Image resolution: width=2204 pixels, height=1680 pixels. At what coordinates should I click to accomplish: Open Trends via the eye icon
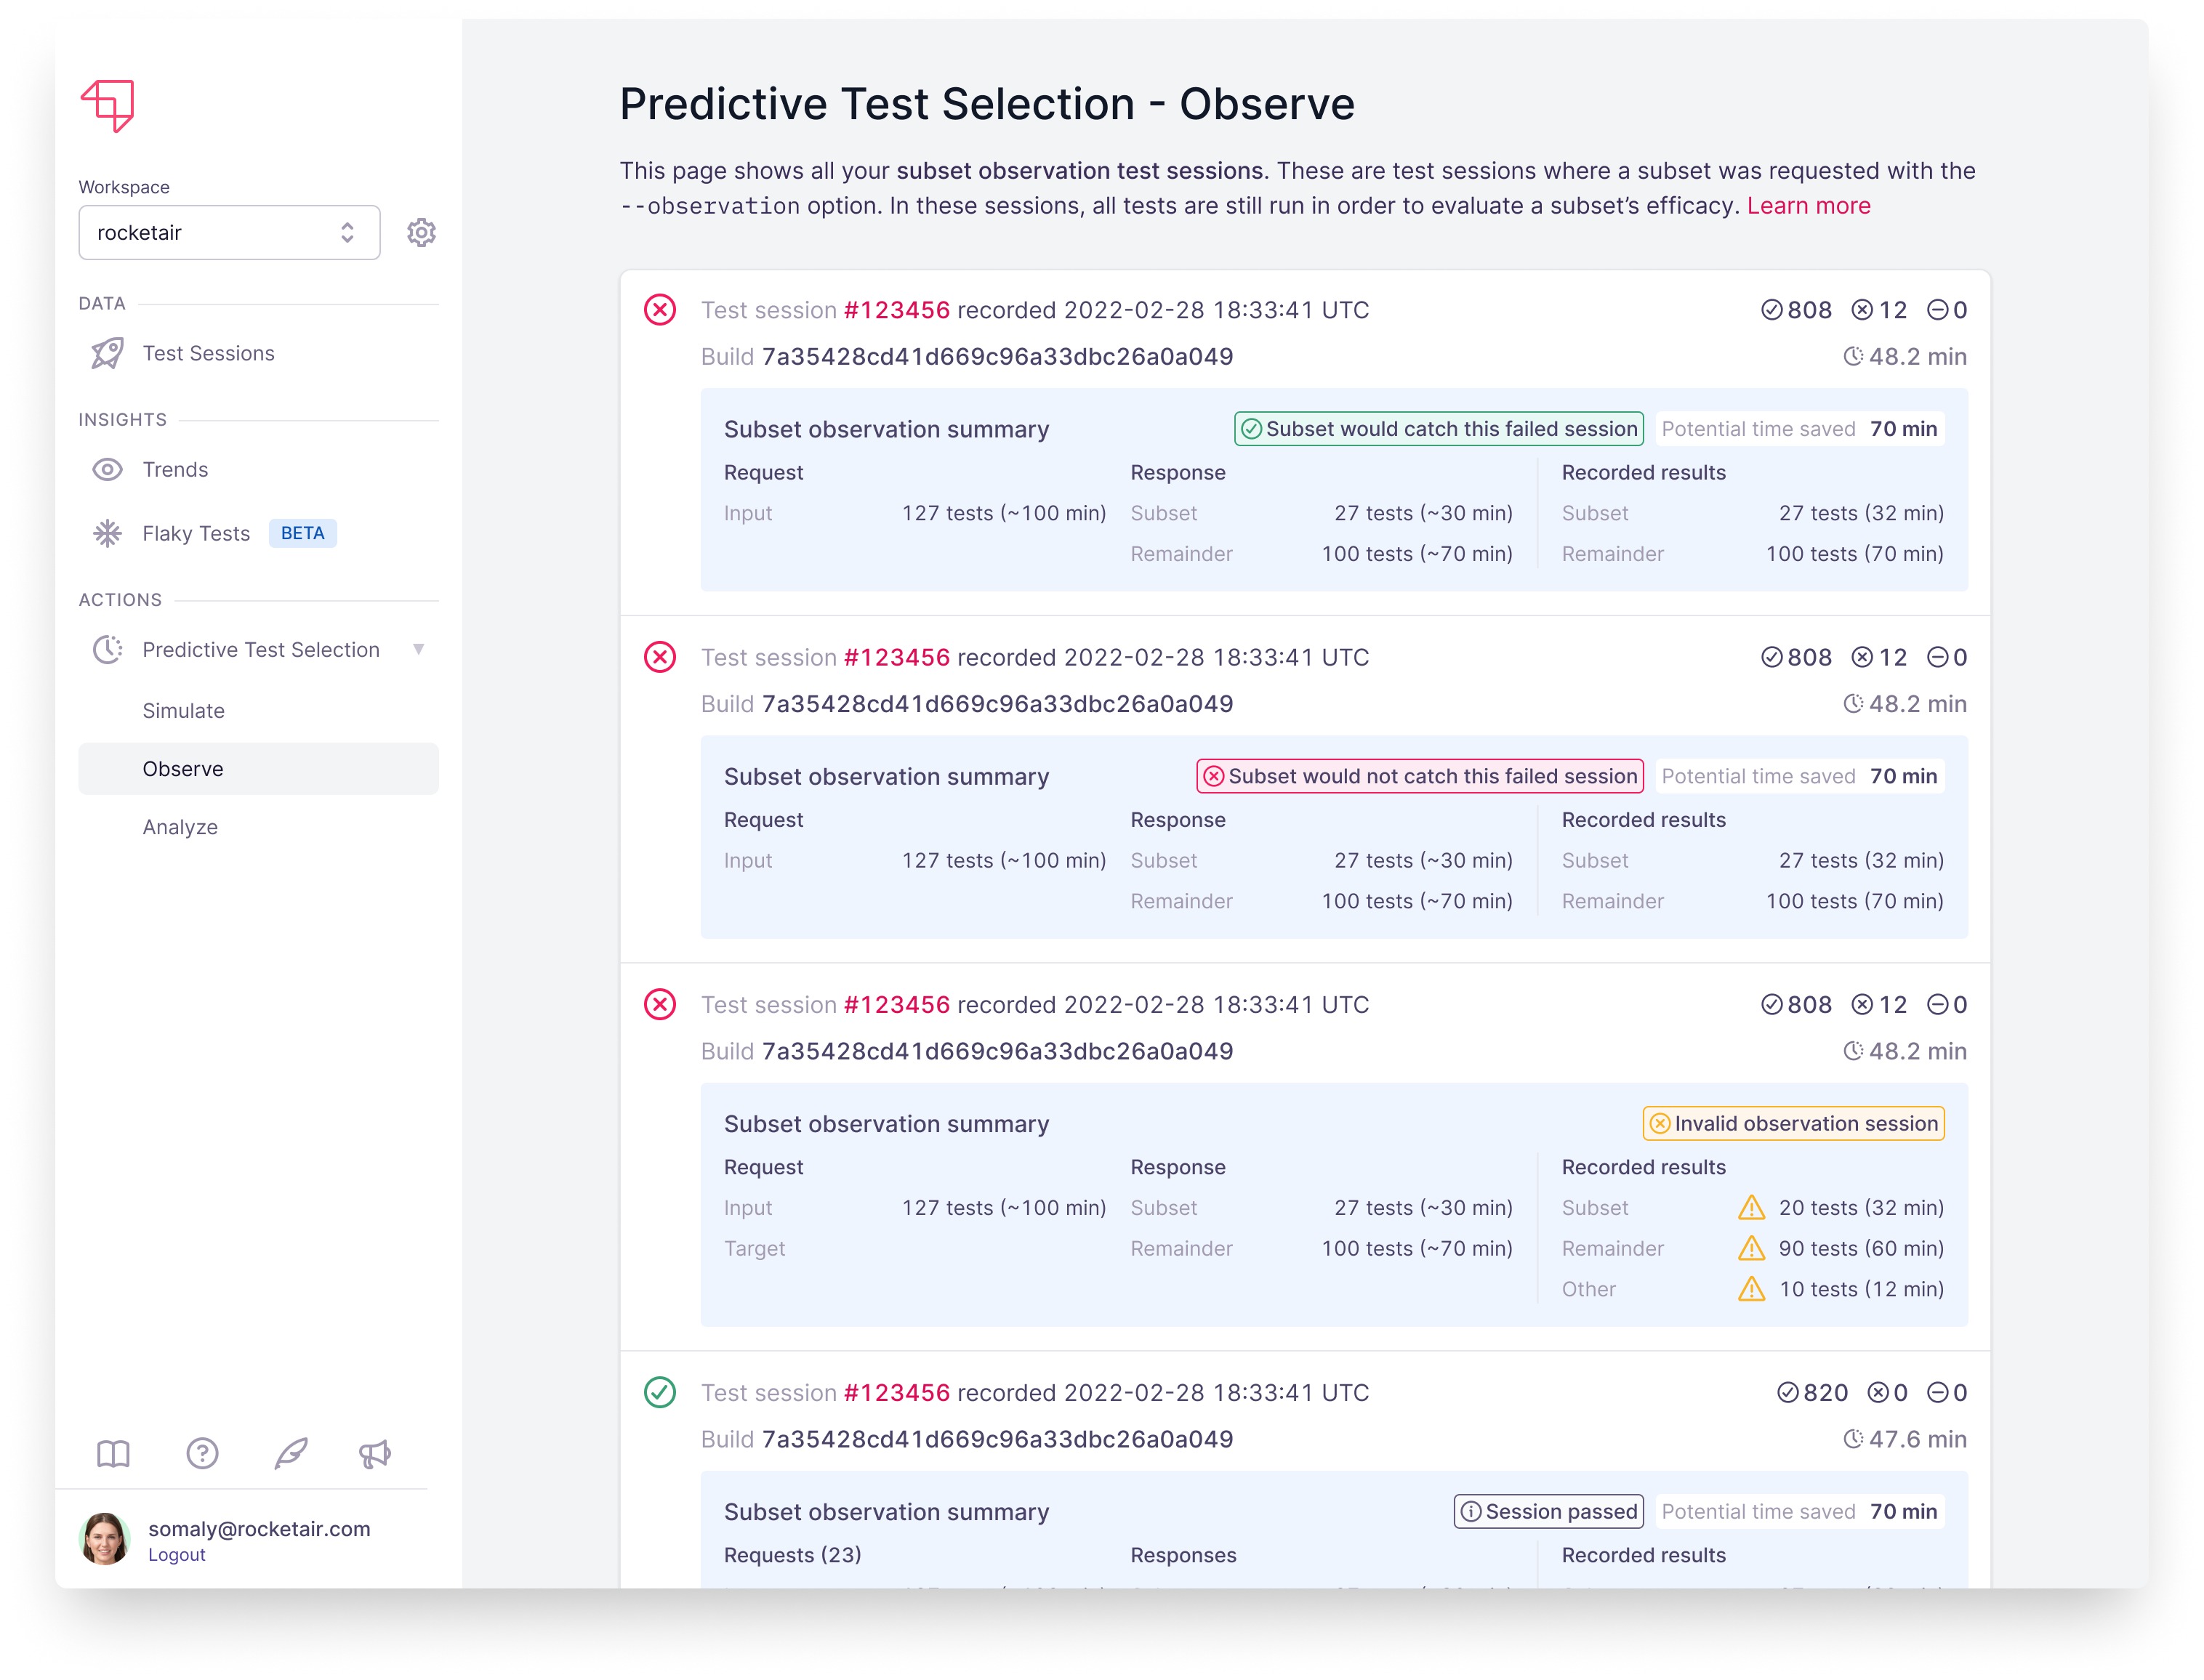click(x=108, y=469)
